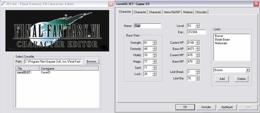The height and width of the screenshot is (113, 260).
Task: Decrease Base MP with down arrow
Action: coord(197,63)
